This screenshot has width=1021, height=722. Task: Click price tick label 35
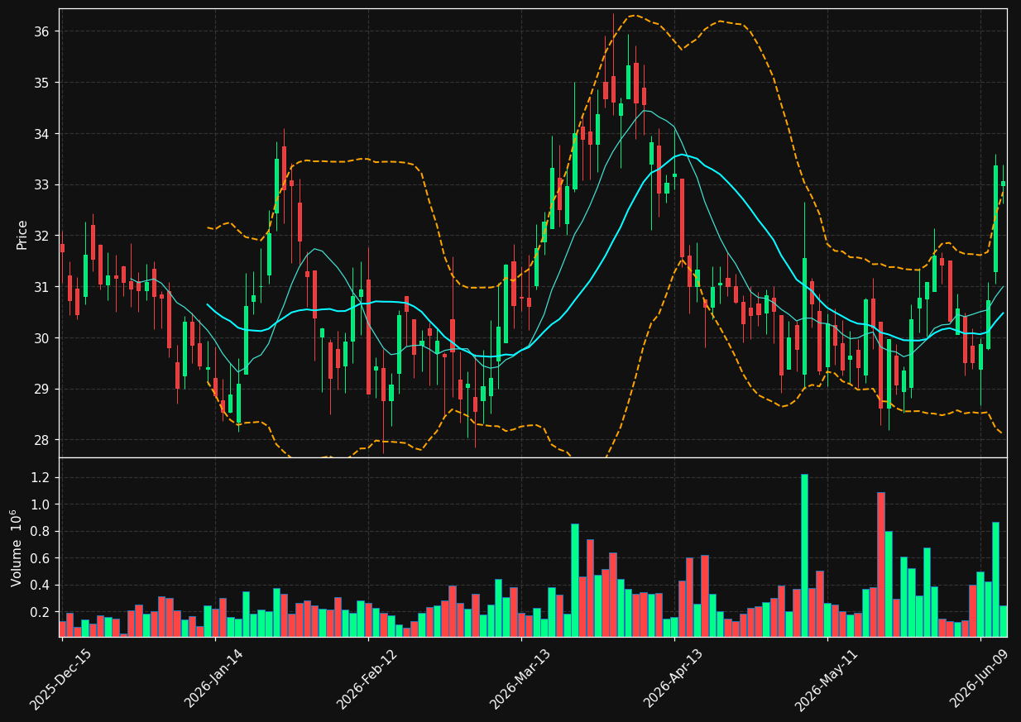click(x=44, y=83)
